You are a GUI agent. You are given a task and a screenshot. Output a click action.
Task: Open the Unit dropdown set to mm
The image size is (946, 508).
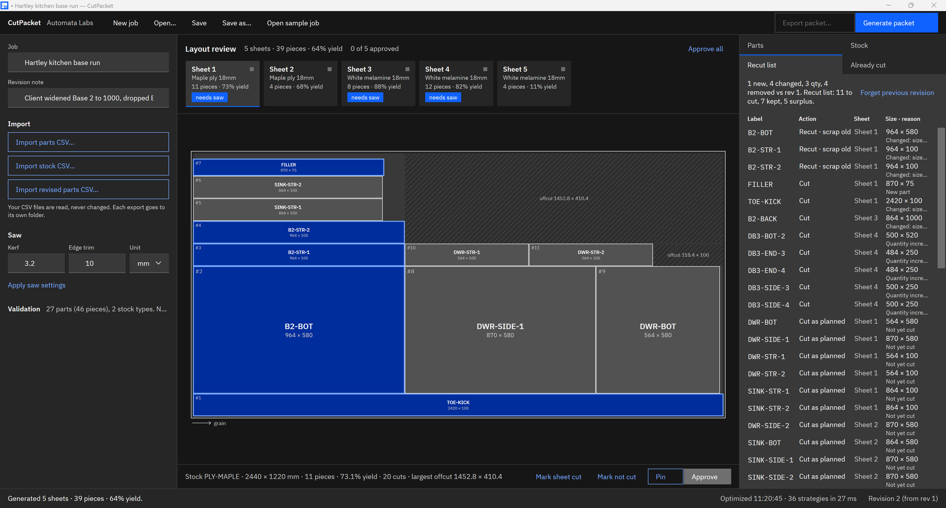[x=149, y=263]
